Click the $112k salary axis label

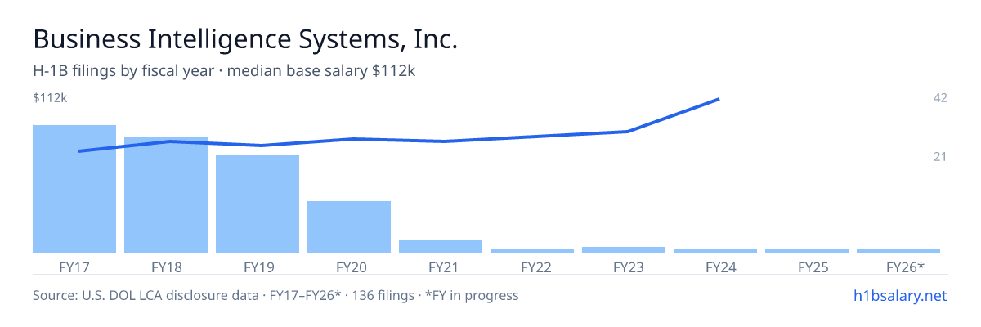point(50,98)
